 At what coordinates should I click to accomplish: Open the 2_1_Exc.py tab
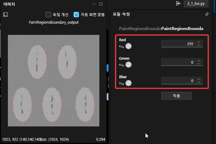click(196, 4)
